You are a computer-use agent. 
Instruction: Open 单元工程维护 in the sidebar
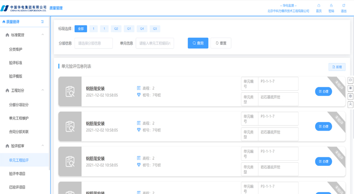click(19, 118)
